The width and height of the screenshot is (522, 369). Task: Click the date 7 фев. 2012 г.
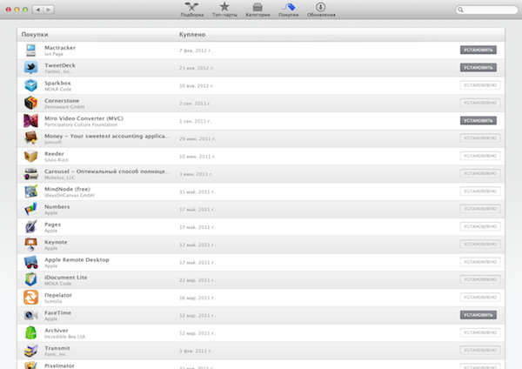[x=196, y=50]
